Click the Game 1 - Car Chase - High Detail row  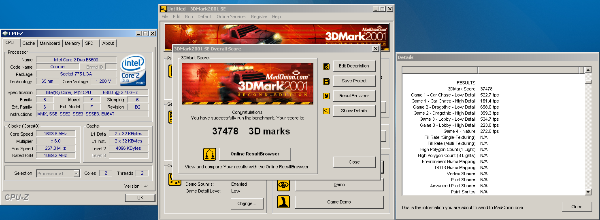click(x=494, y=101)
